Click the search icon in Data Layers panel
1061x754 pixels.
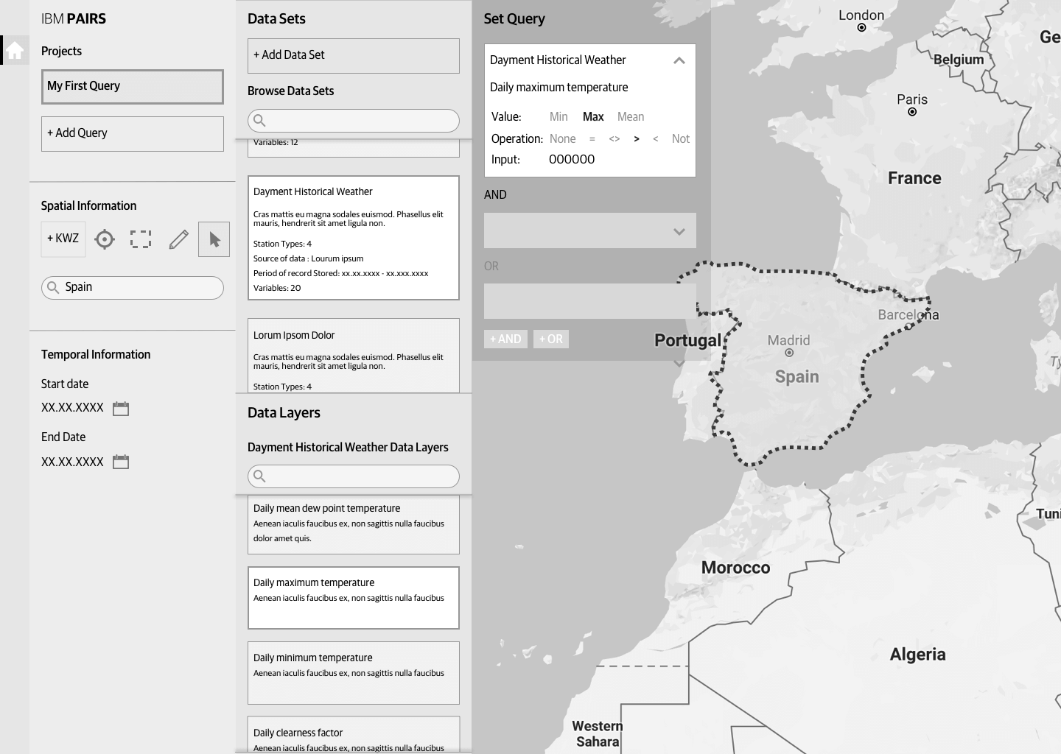click(259, 476)
